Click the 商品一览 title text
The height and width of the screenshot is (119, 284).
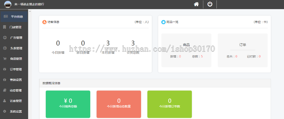tap(172, 22)
